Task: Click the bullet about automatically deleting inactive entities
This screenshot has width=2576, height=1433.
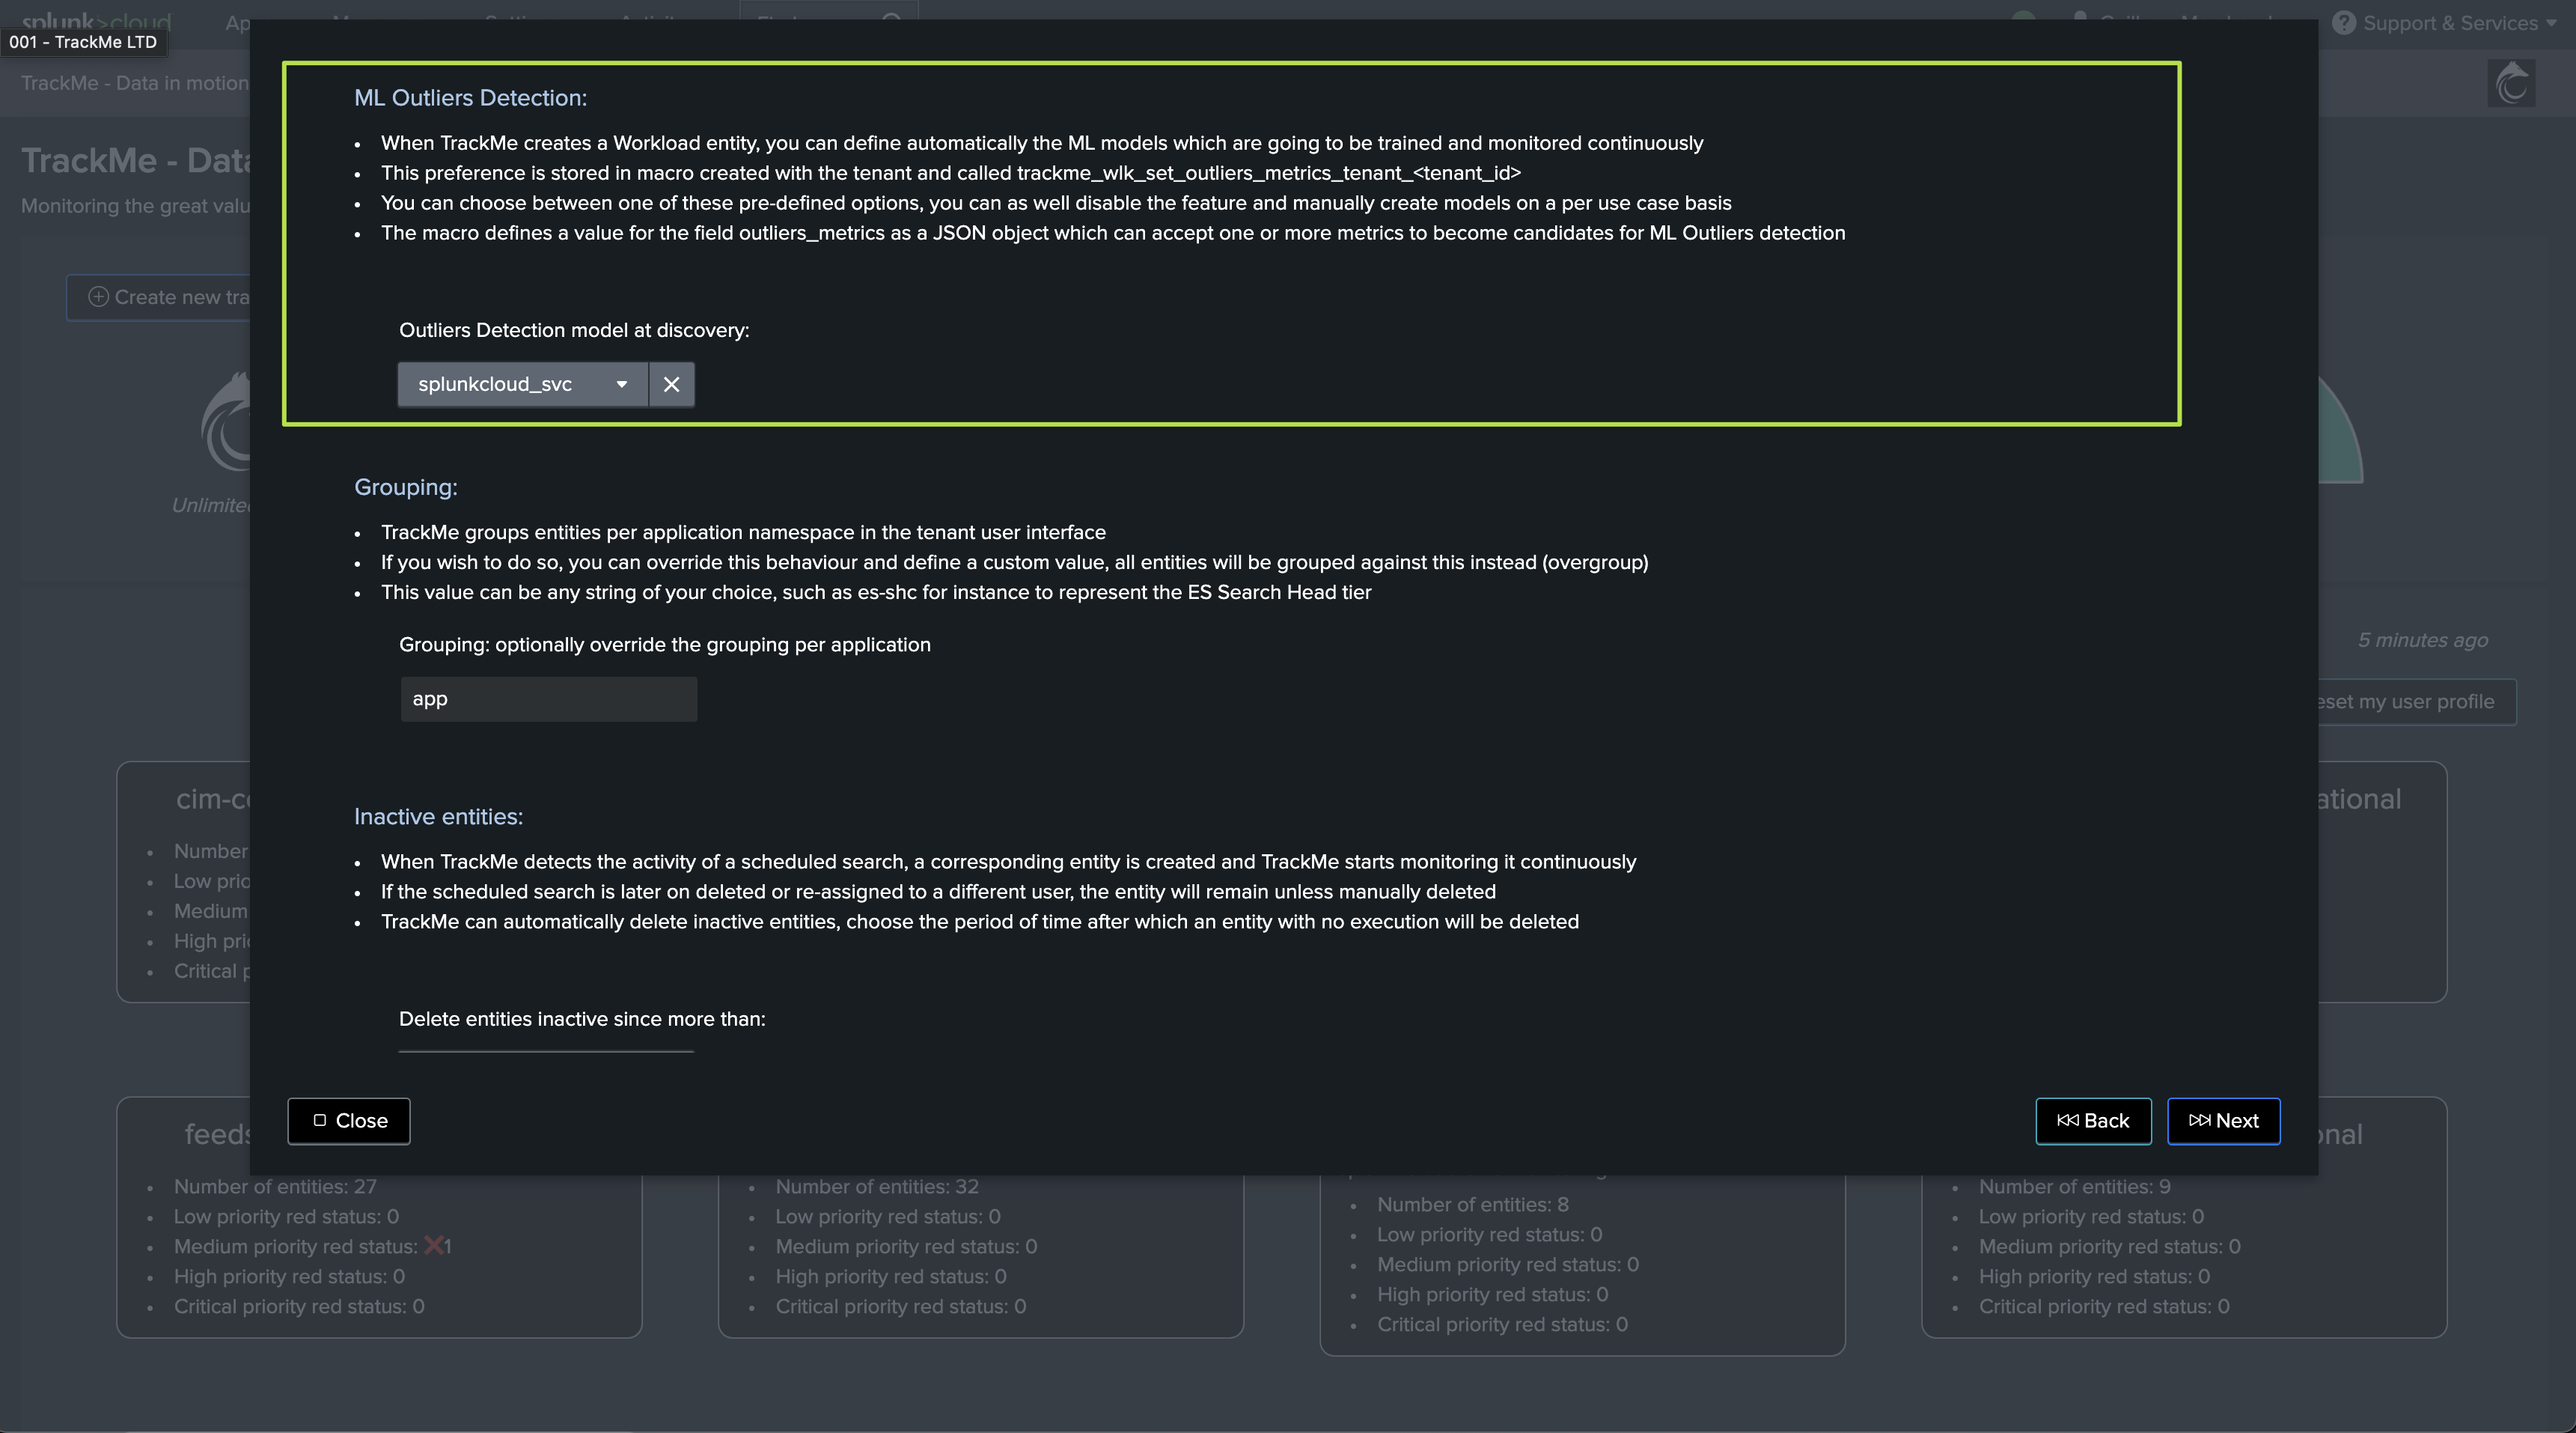Action: tap(980, 922)
